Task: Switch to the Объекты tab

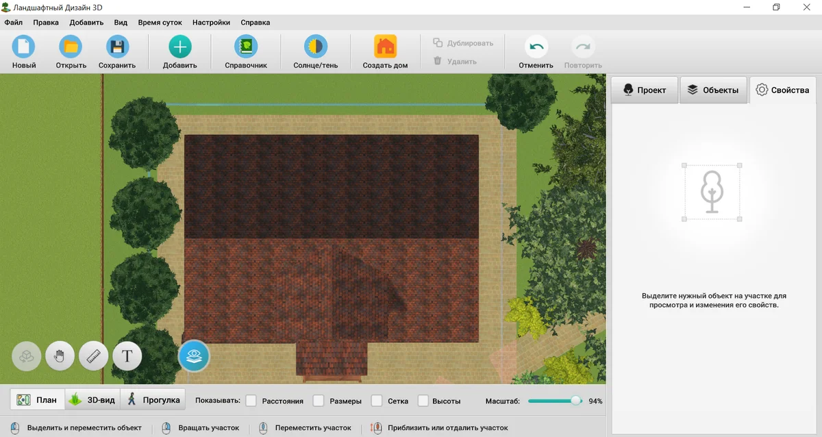Action: [713, 90]
